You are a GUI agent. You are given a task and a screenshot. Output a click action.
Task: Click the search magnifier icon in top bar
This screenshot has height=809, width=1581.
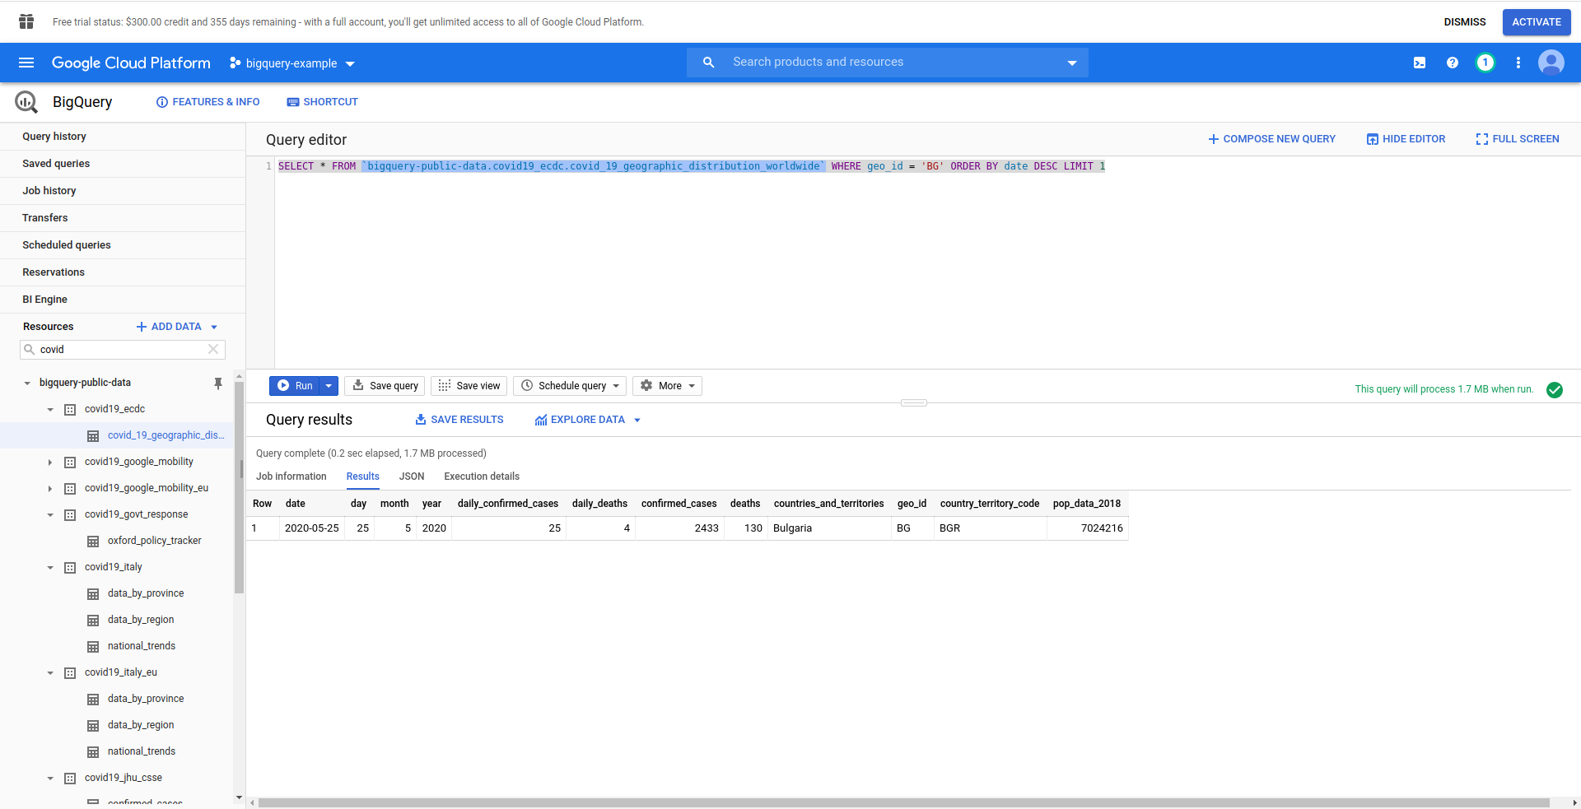pyautogui.click(x=708, y=63)
